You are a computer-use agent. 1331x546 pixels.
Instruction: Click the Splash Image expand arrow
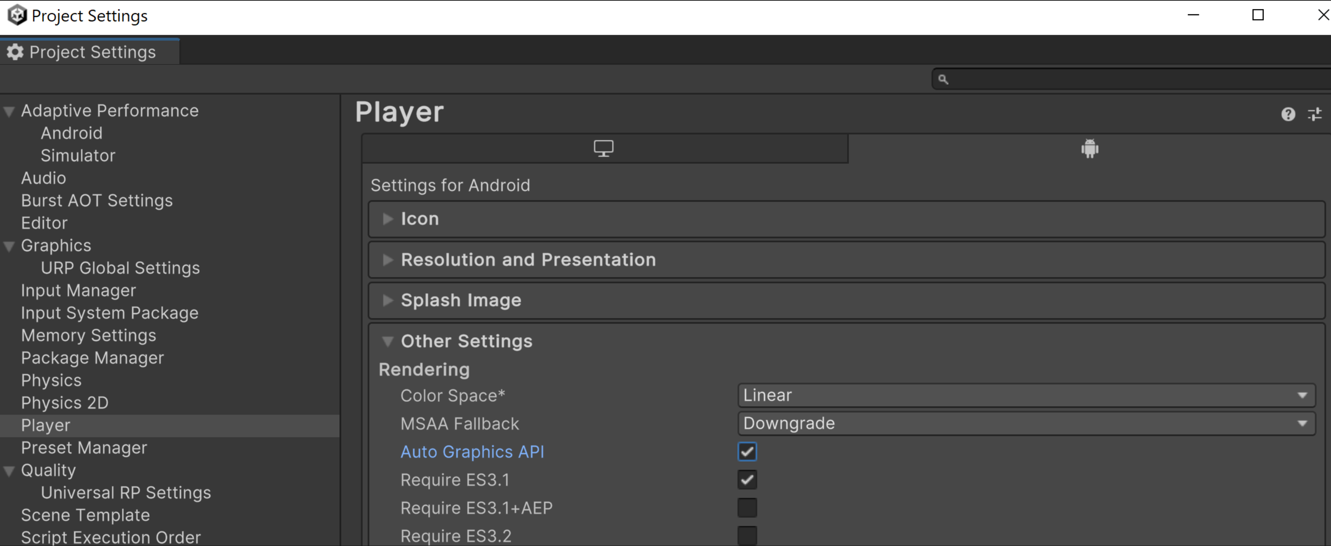tap(386, 300)
